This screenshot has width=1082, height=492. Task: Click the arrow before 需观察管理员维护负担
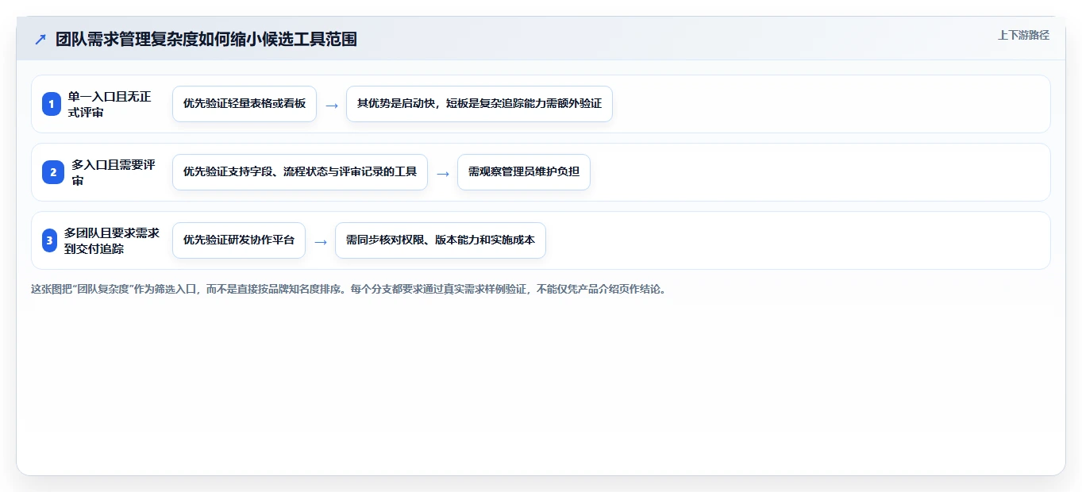click(x=443, y=173)
